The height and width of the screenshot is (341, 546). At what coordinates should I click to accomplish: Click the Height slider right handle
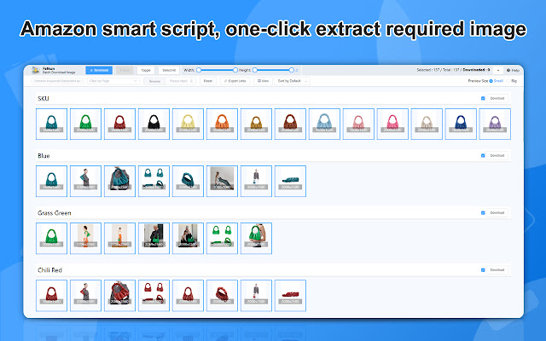click(x=292, y=70)
